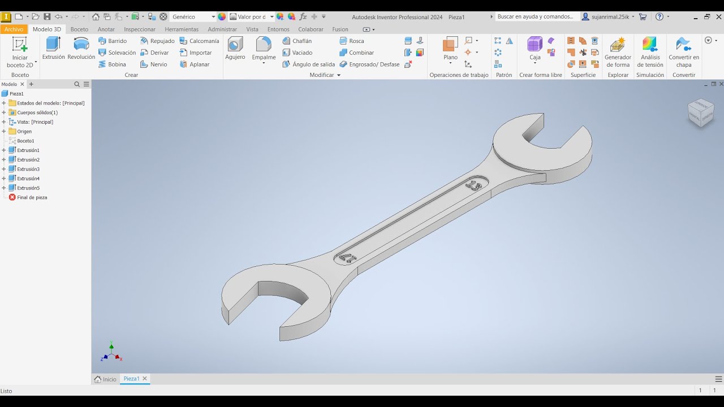The width and height of the screenshot is (724, 407).
Task: Go to the Herramientas ribbon tab
Action: pyautogui.click(x=182, y=29)
